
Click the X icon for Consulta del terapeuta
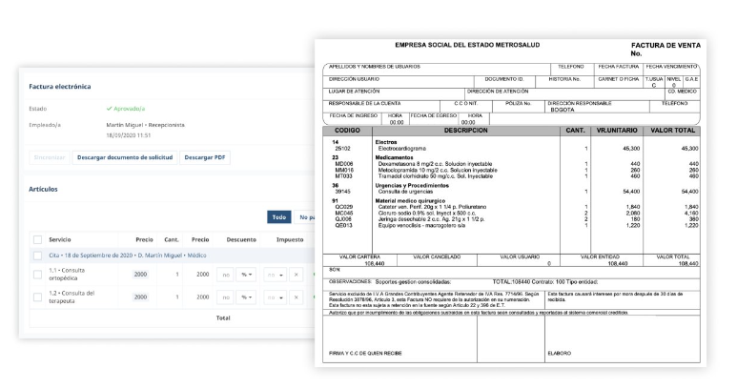pyautogui.click(x=297, y=297)
